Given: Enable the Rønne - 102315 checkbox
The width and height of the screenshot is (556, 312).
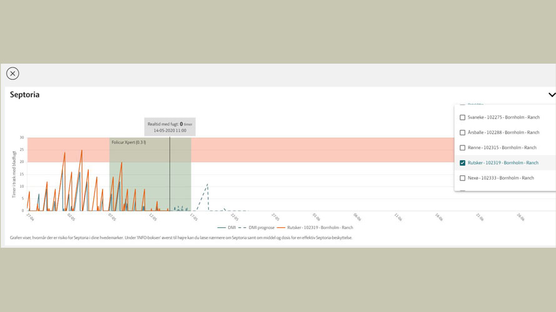Looking at the screenshot, I should click(463, 148).
